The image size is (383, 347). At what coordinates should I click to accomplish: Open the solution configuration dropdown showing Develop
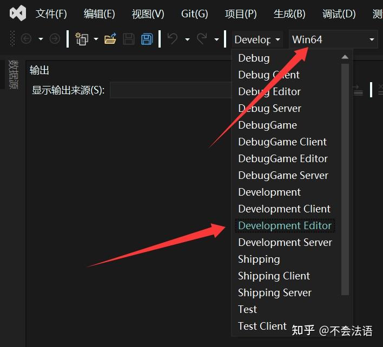(x=257, y=39)
